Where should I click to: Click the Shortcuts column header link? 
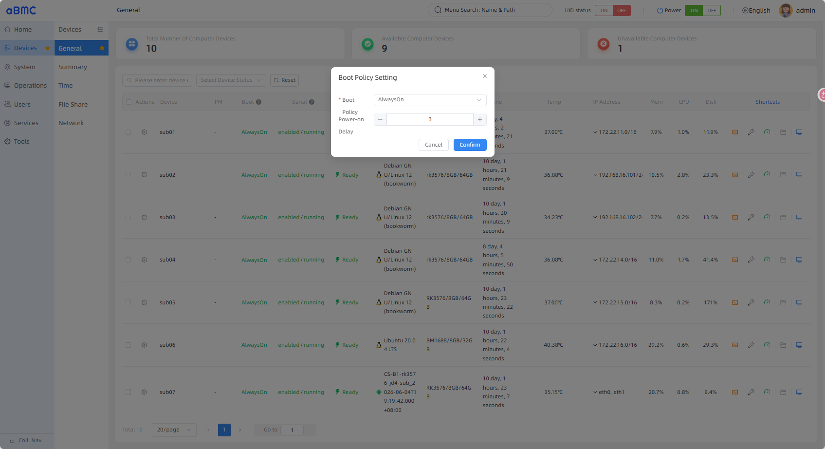[768, 102]
